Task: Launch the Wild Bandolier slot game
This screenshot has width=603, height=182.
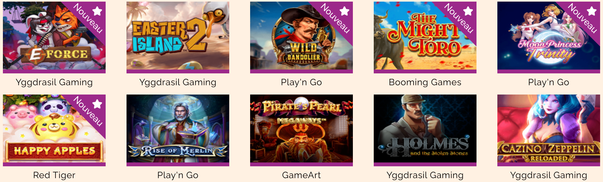Action: click(x=301, y=36)
